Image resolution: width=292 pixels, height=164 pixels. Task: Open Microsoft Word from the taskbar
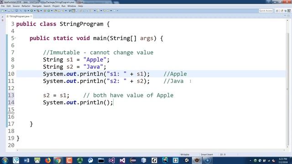click(x=26, y=160)
